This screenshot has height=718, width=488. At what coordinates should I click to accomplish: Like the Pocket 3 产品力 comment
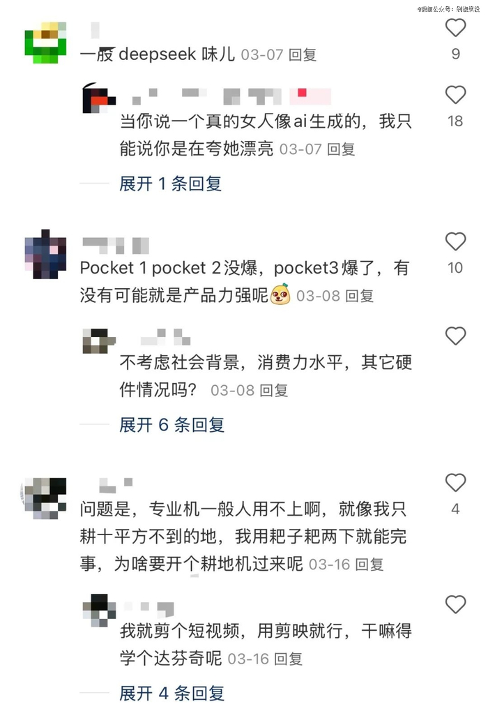point(455,241)
